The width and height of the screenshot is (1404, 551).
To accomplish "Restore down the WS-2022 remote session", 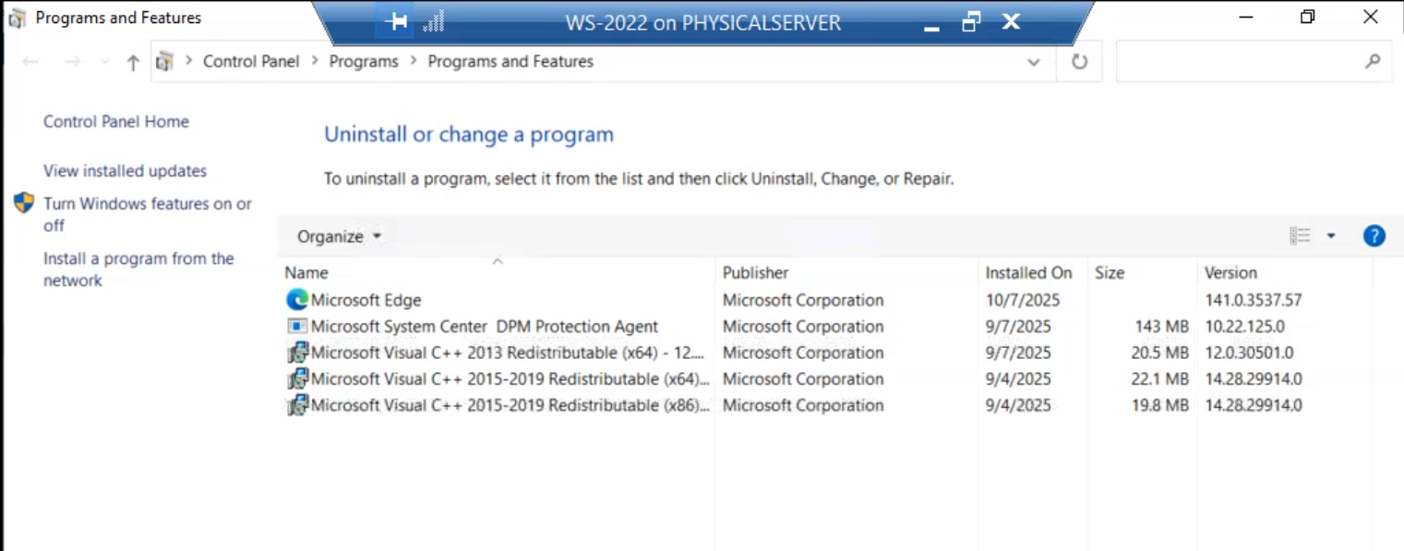I will [x=971, y=22].
